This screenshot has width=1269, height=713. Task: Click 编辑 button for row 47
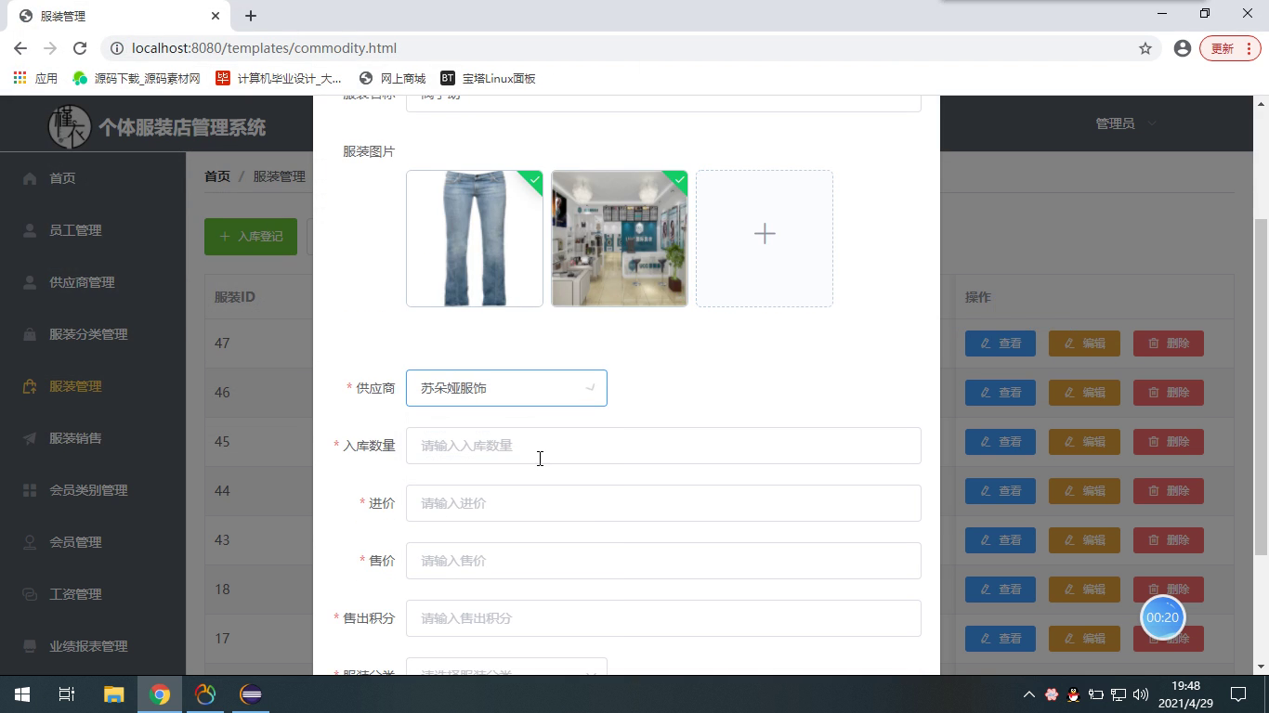point(1084,344)
